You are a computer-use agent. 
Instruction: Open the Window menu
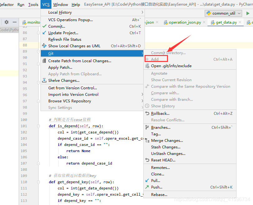[x=60, y=4]
